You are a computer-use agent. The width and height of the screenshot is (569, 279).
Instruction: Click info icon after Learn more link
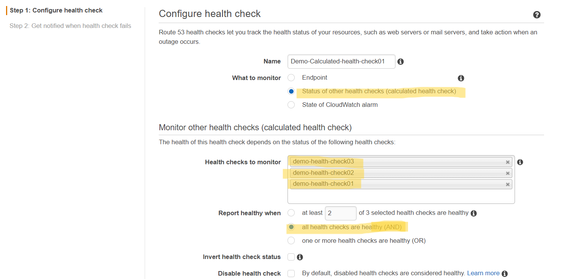tap(504, 274)
